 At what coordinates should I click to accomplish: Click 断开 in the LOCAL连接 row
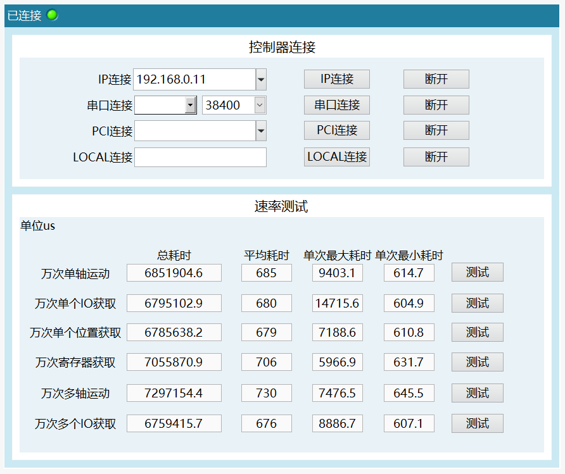pyautogui.click(x=436, y=157)
